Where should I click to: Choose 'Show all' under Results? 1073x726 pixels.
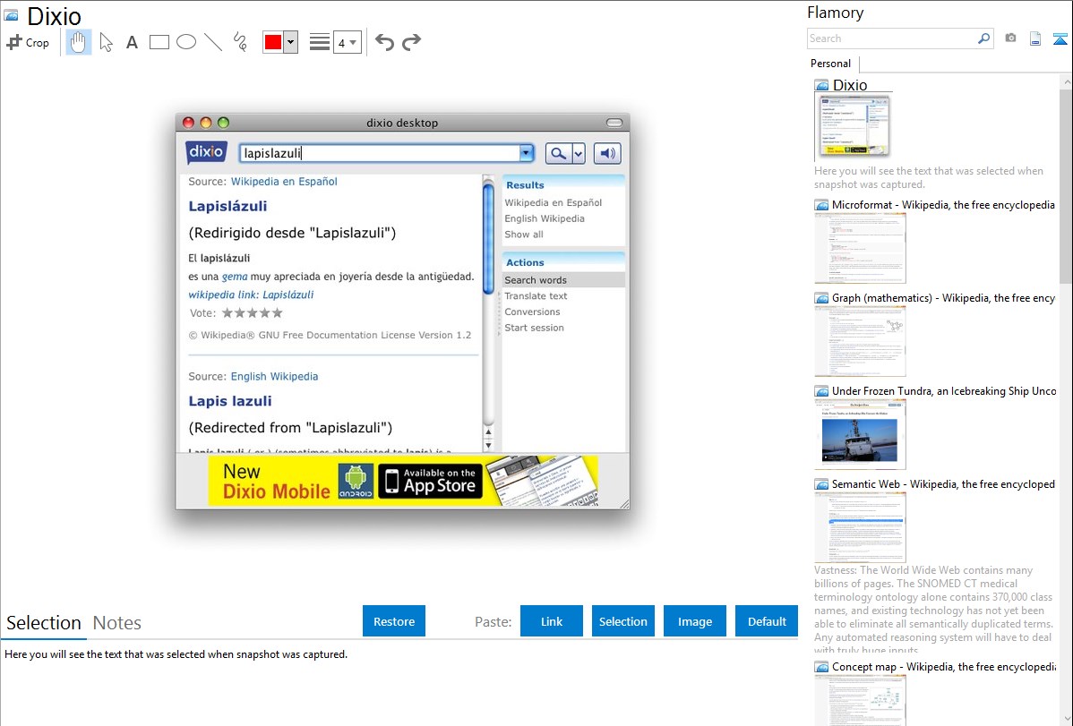point(524,234)
